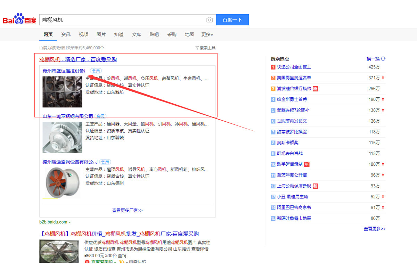417x277 pixels.
Task: Click the 百度快照 cached page link
Action: (137, 261)
